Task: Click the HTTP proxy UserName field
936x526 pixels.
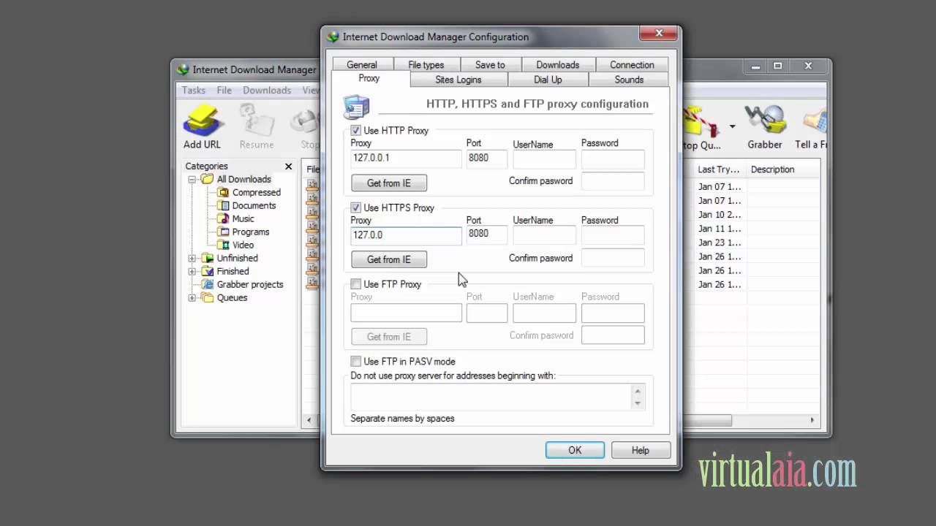Action: [545, 159]
